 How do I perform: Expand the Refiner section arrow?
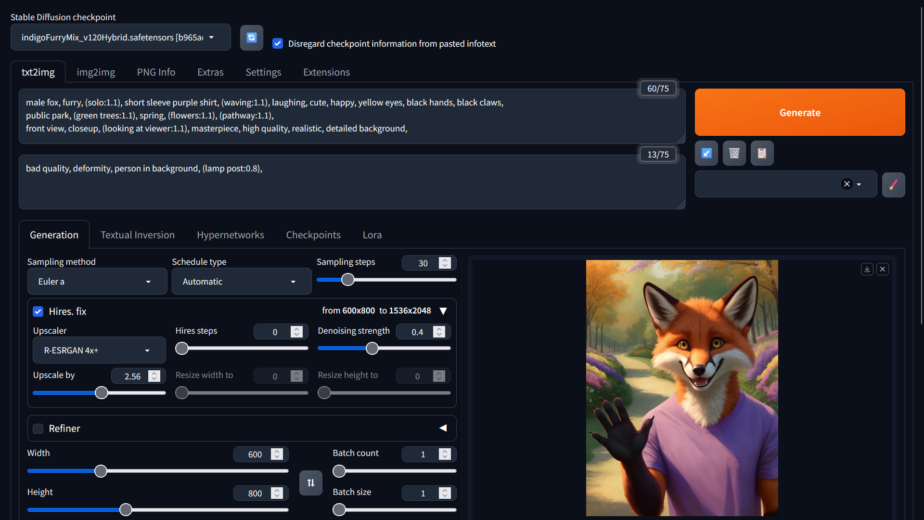pyautogui.click(x=443, y=428)
